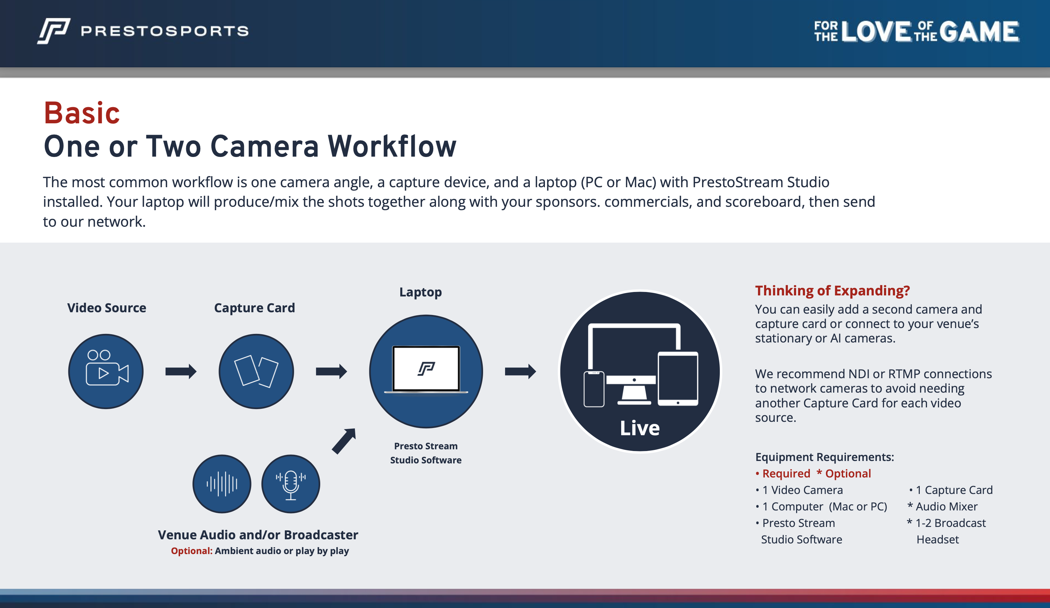Screen dimensions: 1050x608
Task: Click the '1 Capture Card' list item
Action: [x=954, y=490]
